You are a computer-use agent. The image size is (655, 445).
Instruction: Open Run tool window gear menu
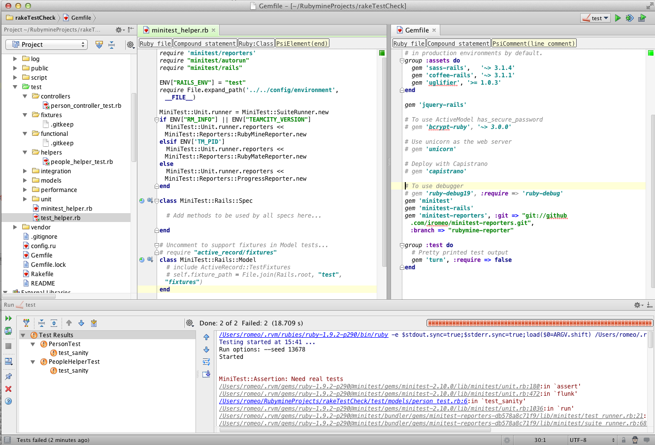click(x=638, y=305)
